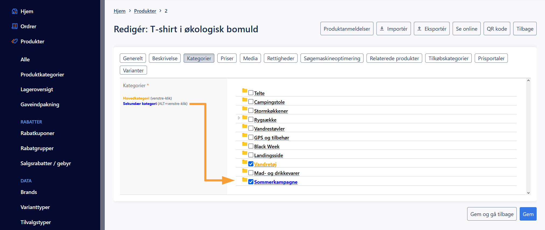
Task: Click the Ordrer list icon in sidebar
Action: 15,26
